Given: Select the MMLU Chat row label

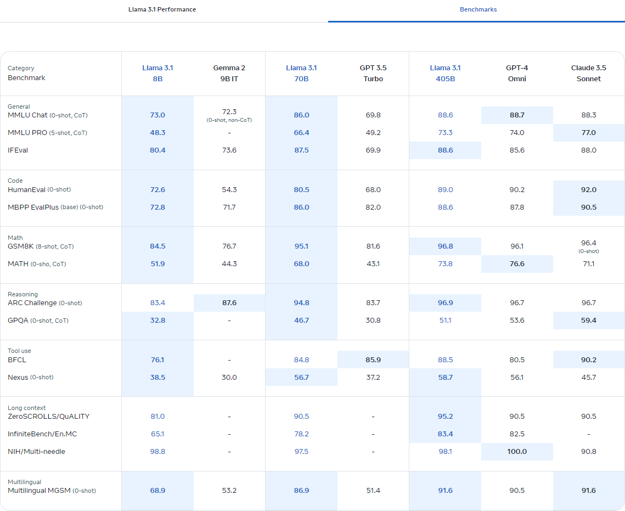Looking at the screenshot, I should pos(47,115).
